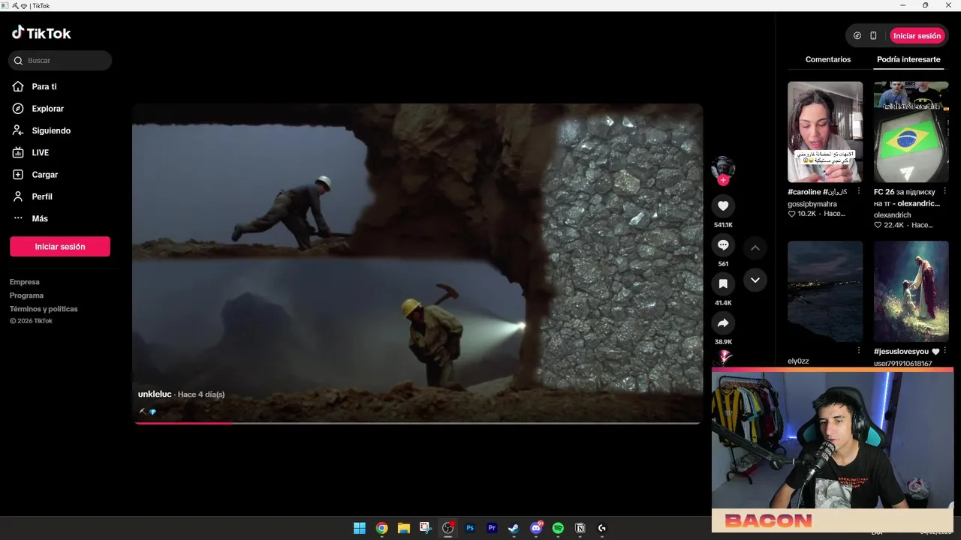Click the #jesuslovesyou title text

(x=901, y=351)
